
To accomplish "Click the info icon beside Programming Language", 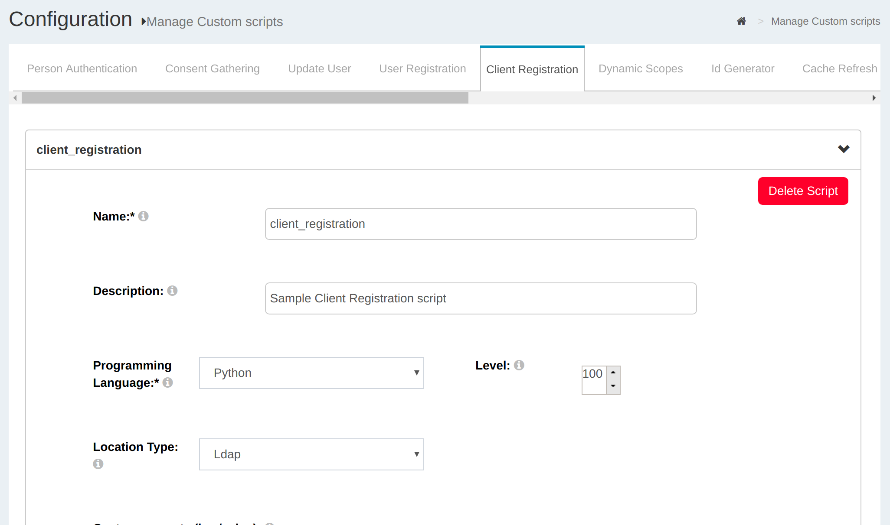I will (168, 383).
